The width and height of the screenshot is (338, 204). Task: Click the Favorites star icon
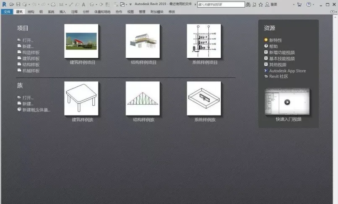tap(260, 5)
